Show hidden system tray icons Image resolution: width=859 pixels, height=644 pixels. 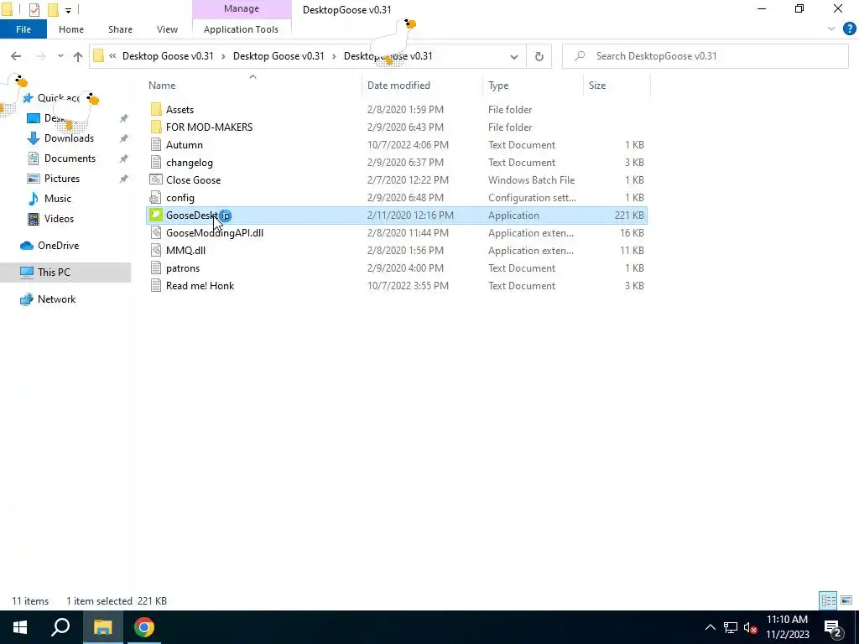(710, 627)
